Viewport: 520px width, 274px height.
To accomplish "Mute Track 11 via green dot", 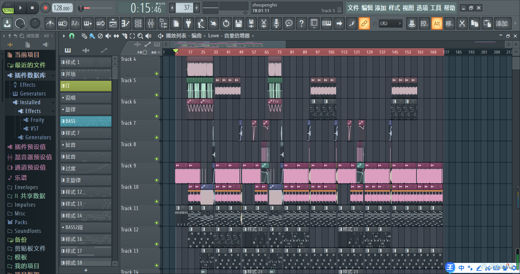I will point(156,223).
